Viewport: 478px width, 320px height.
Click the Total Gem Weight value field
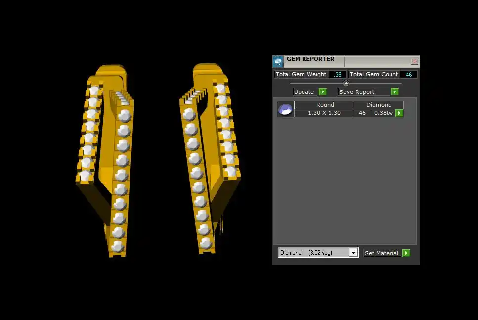coord(338,75)
